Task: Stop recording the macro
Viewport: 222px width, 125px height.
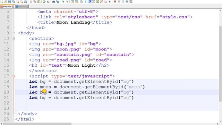Action: [x=119, y=2]
